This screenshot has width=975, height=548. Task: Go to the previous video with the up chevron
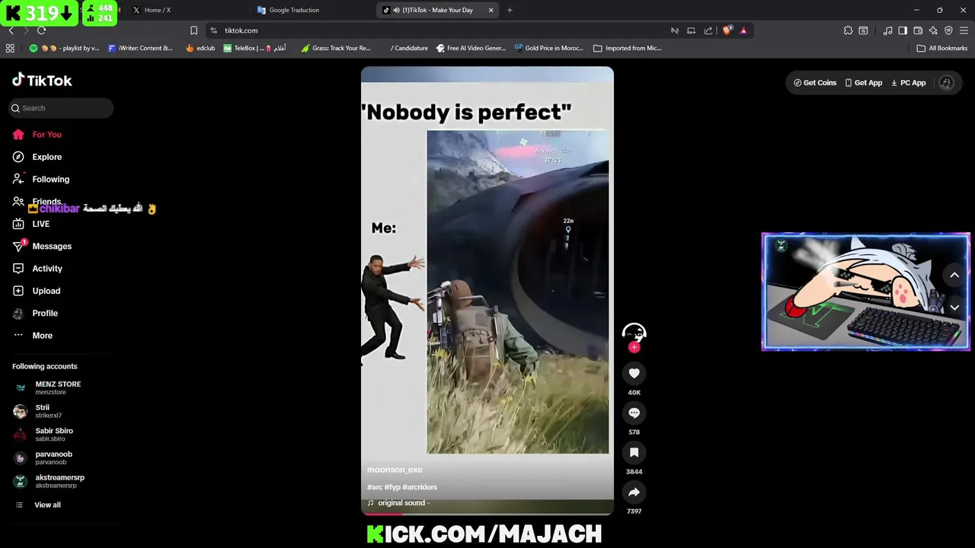[x=954, y=276]
